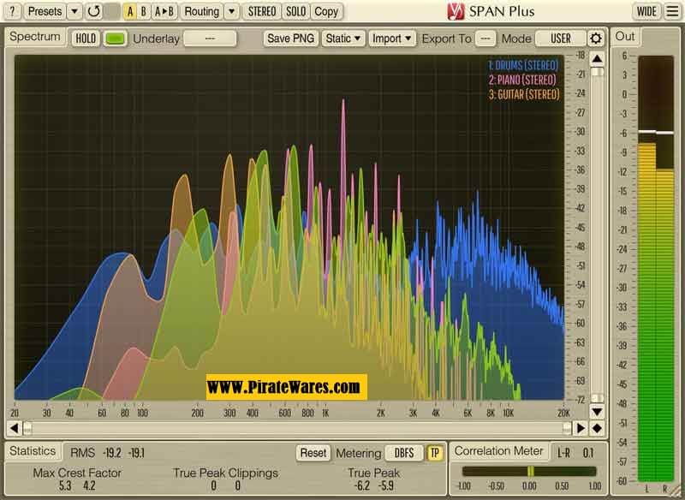This screenshot has width=685, height=500.
Task: Click the vertical scroll up arrow
Action: [597, 57]
